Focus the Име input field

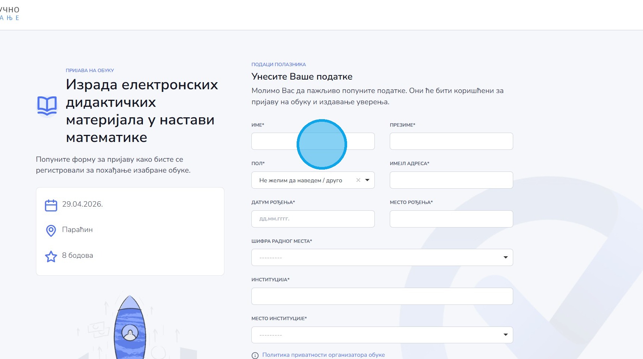(x=313, y=141)
